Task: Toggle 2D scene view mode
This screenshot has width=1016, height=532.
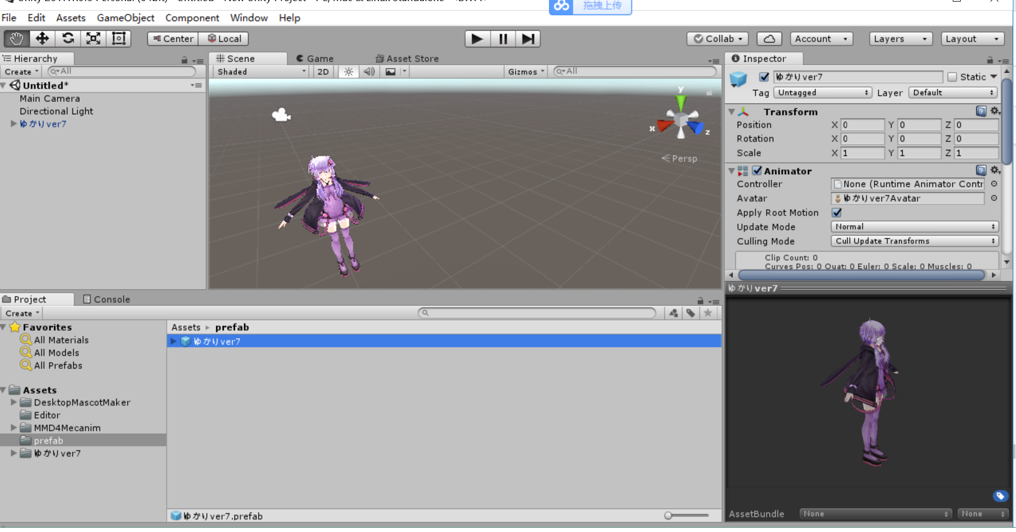Action: (x=323, y=72)
